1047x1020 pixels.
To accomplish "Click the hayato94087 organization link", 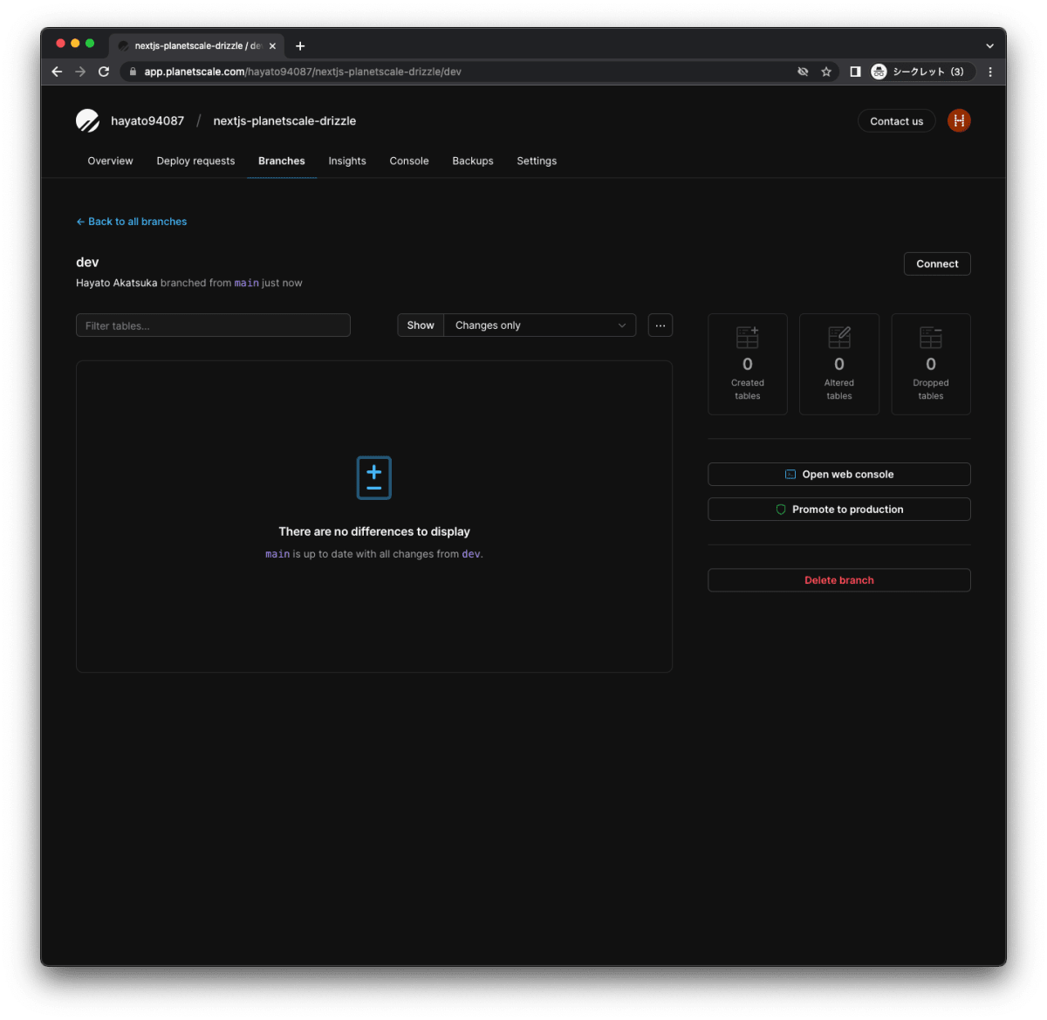I will [x=147, y=120].
